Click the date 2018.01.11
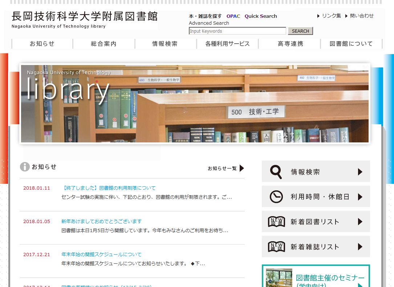This screenshot has height=287, width=394. [37, 188]
